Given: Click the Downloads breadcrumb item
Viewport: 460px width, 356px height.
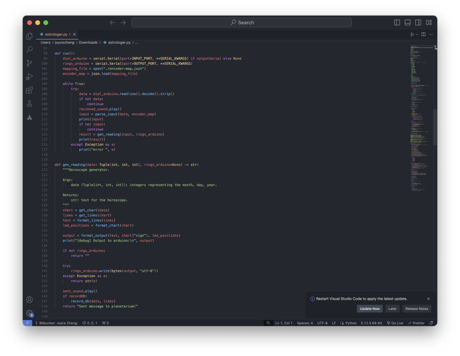Looking at the screenshot, I should click(x=88, y=42).
